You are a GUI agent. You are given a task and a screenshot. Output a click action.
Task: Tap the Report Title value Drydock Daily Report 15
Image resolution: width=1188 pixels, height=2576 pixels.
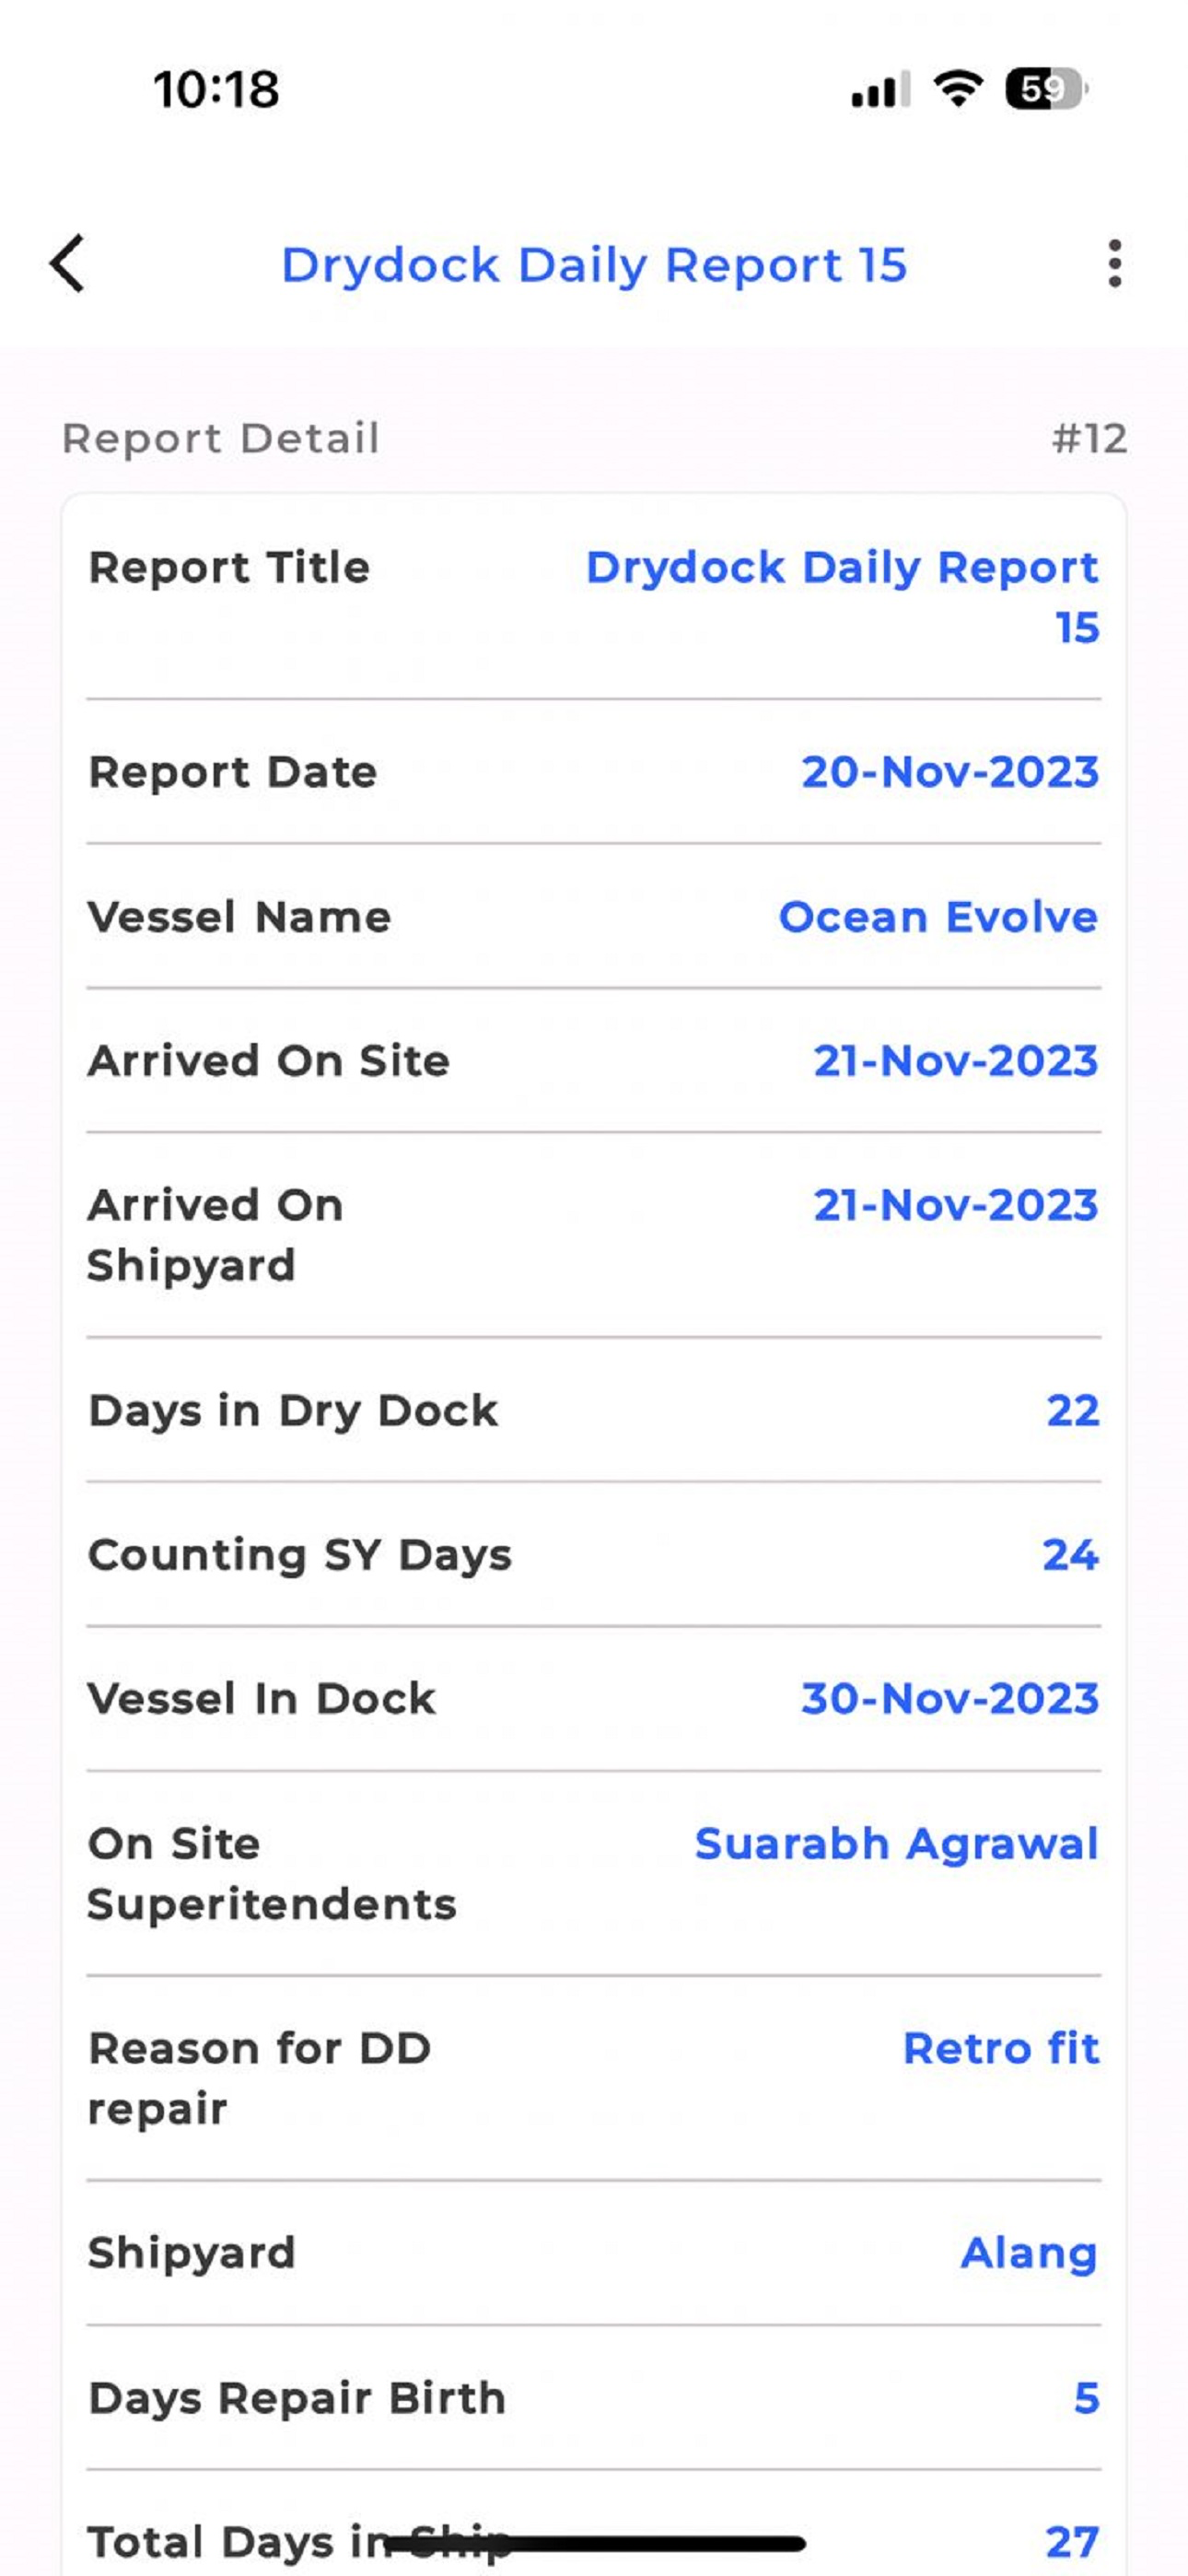pos(842,597)
